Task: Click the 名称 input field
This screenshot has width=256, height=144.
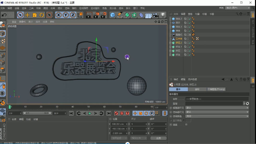Action: coord(217,99)
